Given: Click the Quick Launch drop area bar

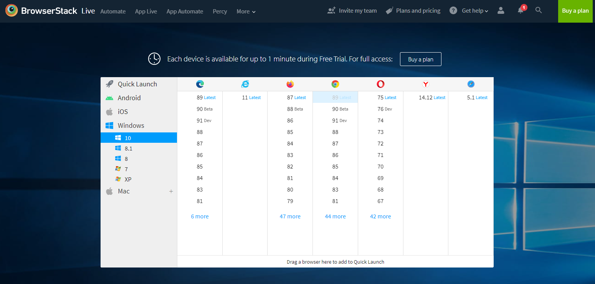Looking at the screenshot, I should (336, 262).
